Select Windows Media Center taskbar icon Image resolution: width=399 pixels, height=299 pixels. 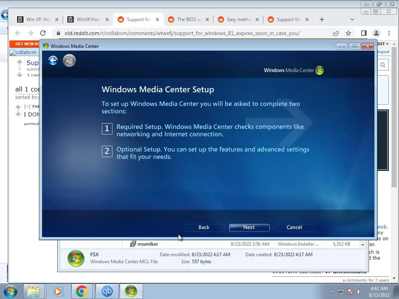(131, 291)
